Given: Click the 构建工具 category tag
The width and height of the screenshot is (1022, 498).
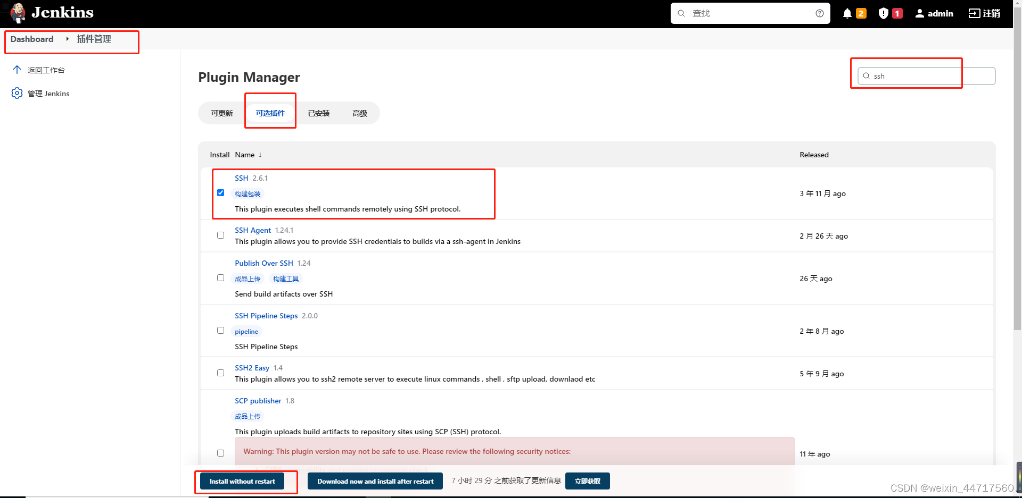Looking at the screenshot, I should (x=286, y=279).
